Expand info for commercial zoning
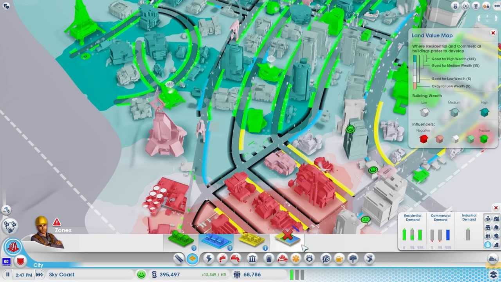Viewport: 501px width, 282px height. tap(230, 248)
